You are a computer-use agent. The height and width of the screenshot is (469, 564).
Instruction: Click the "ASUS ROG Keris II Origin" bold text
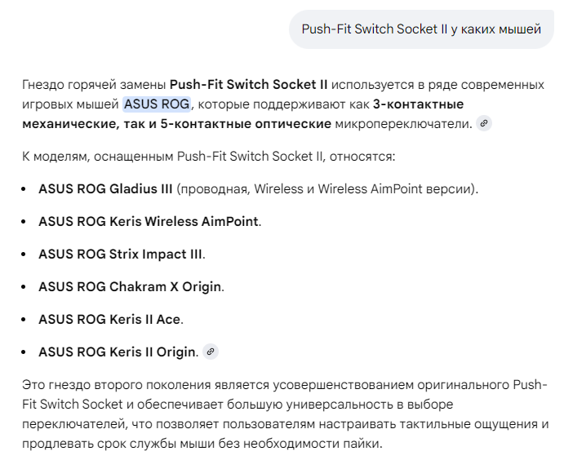click(x=118, y=352)
